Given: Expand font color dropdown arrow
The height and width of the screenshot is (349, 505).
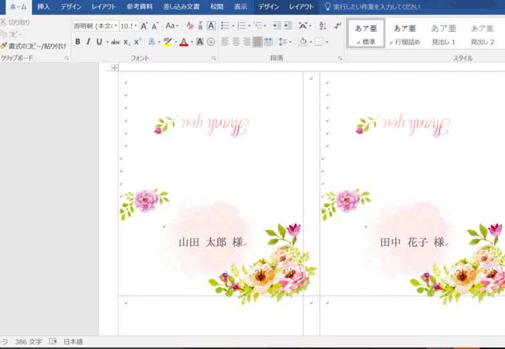Looking at the screenshot, I should tap(192, 42).
